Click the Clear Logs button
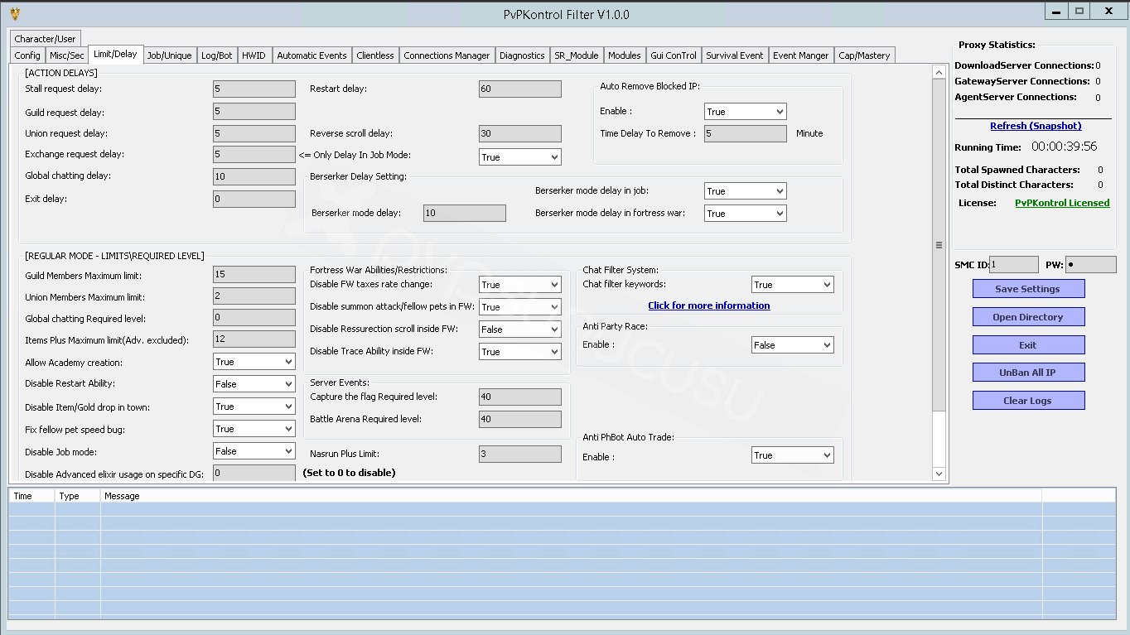1130x635 pixels. click(1028, 401)
